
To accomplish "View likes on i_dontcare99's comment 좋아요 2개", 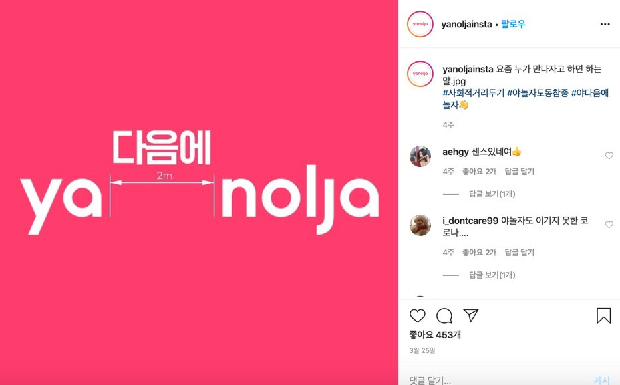I will [479, 252].
